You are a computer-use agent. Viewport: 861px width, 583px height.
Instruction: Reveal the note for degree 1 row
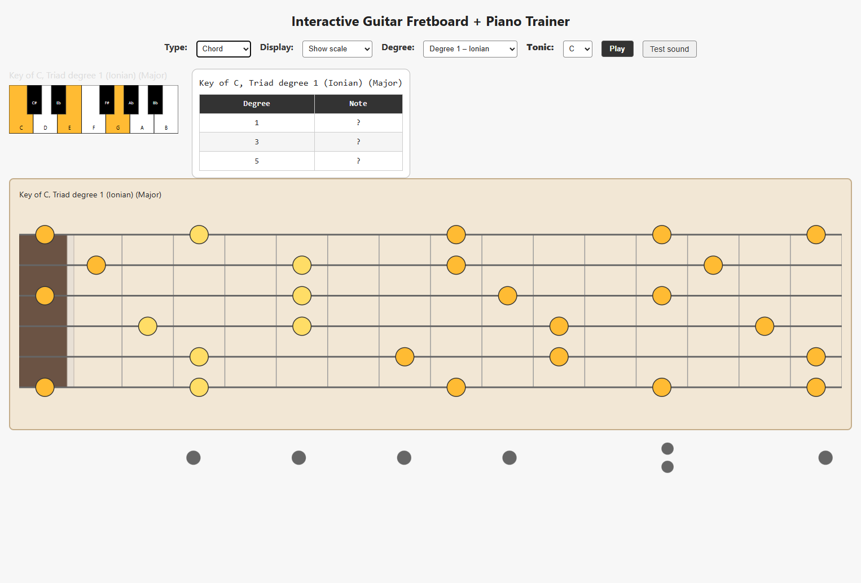tap(358, 123)
